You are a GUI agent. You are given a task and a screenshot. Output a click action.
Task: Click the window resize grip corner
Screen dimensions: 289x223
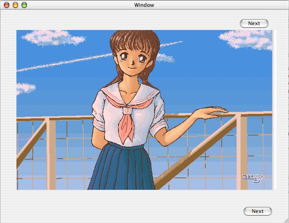point(286,220)
